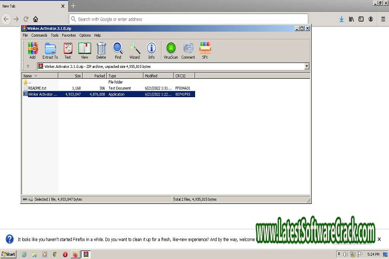The image size is (389, 259).
Task: Open the Favorites menu
Action: tap(69, 35)
